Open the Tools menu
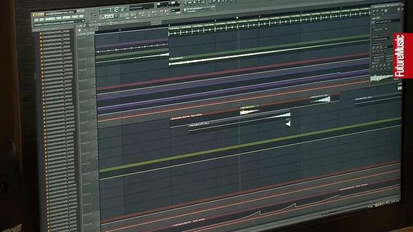This screenshot has height=232, width=413. [x=75, y=17]
